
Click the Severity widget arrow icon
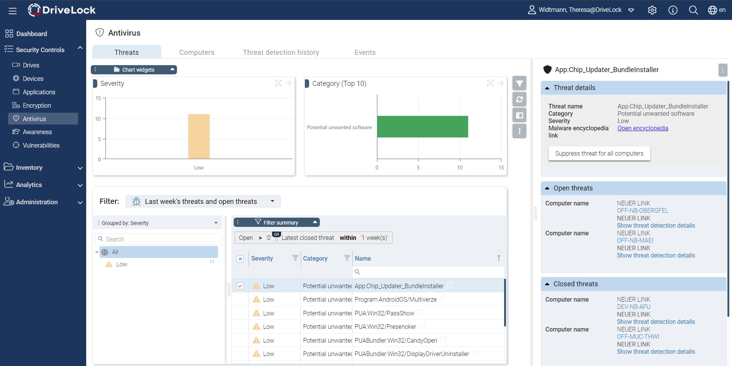[x=288, y=83]
